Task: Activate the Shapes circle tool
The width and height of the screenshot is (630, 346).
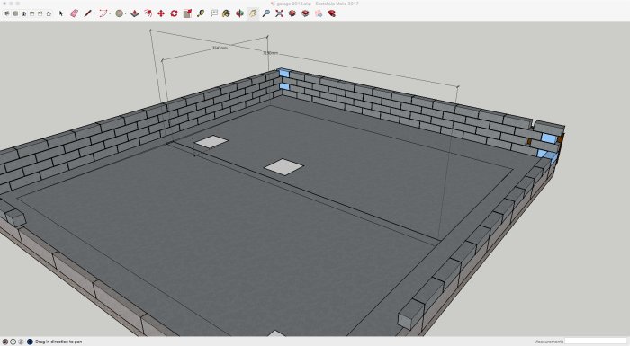Action: point(119,13)
